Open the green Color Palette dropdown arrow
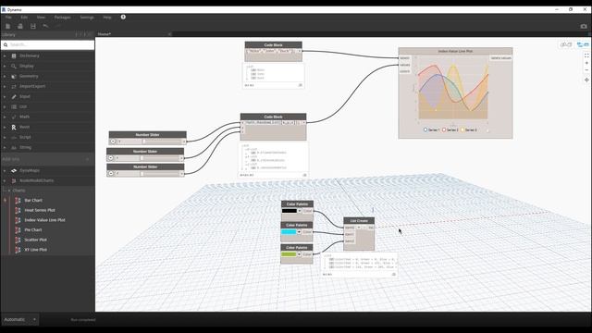The width and height of the screenshot is (592, 333). coord(299,254)
